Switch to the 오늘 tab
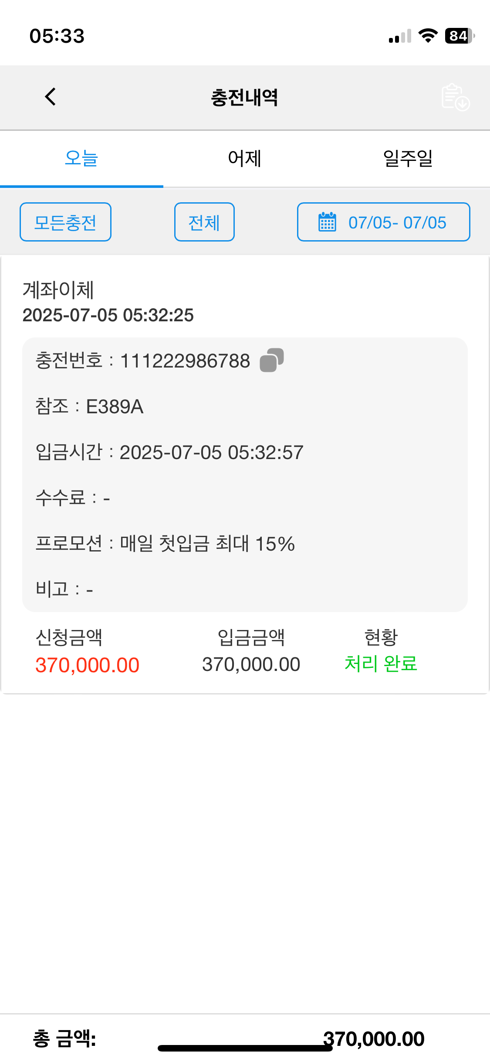This screenshot has height=1062, width=490. click(x=81, y=158)
